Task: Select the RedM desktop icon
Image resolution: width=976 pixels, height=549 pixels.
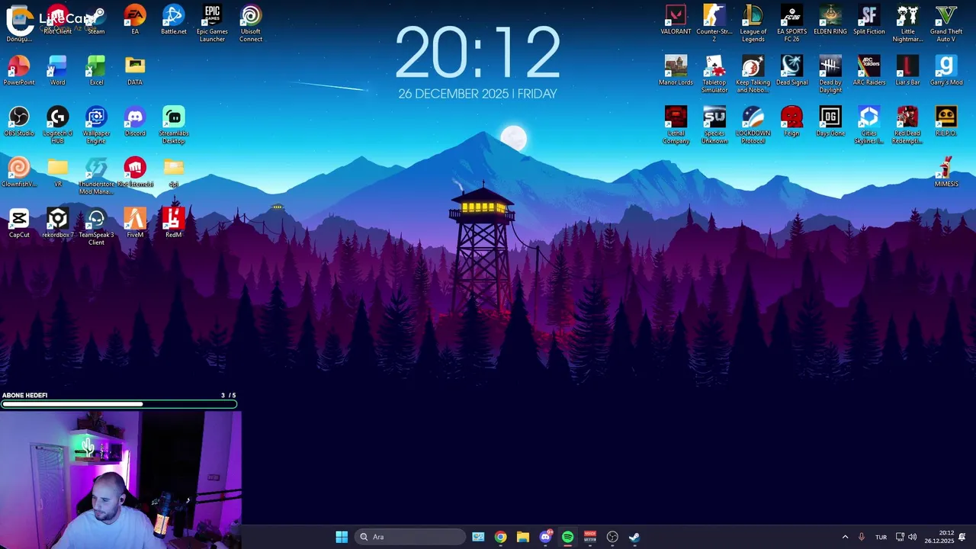Action: point(173,223)
